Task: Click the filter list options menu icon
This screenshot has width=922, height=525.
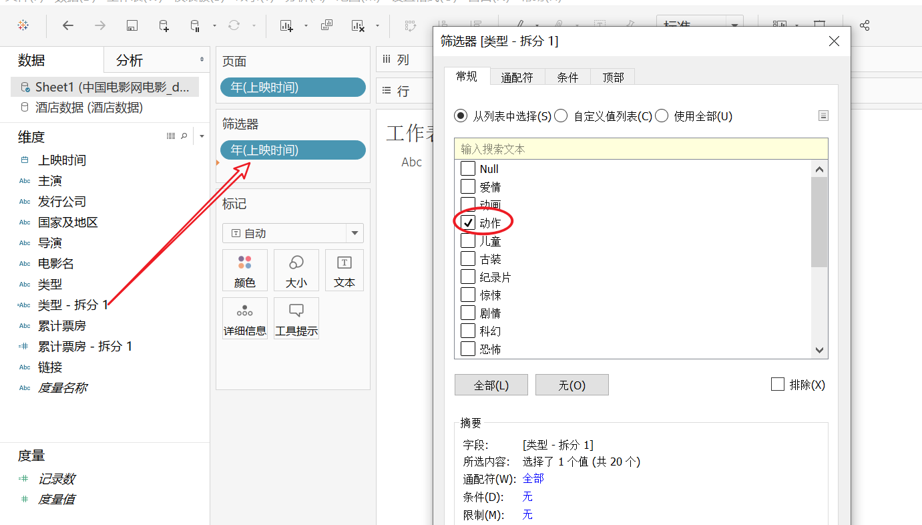Action: [x=823, y=116]
